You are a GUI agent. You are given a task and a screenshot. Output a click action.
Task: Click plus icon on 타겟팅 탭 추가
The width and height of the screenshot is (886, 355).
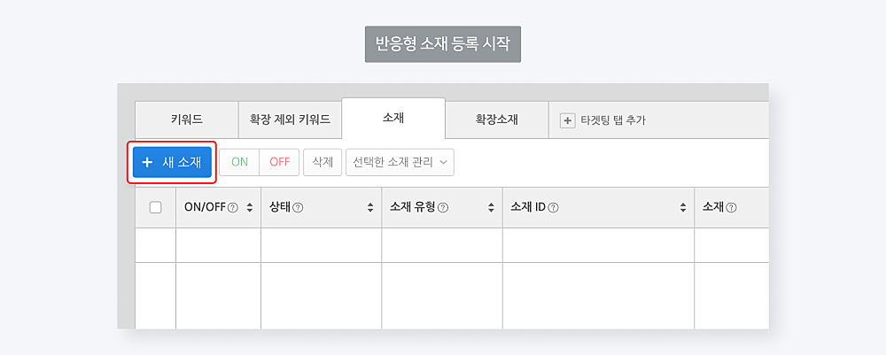[x=567, y=120]
